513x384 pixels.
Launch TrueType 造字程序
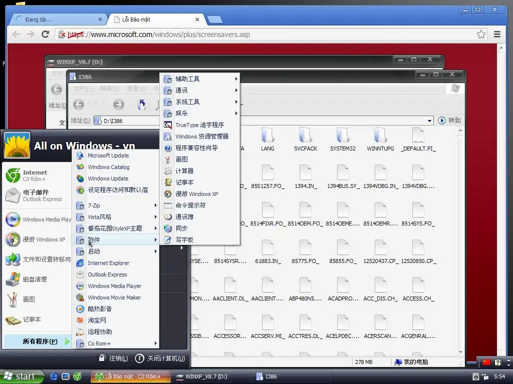200,124
